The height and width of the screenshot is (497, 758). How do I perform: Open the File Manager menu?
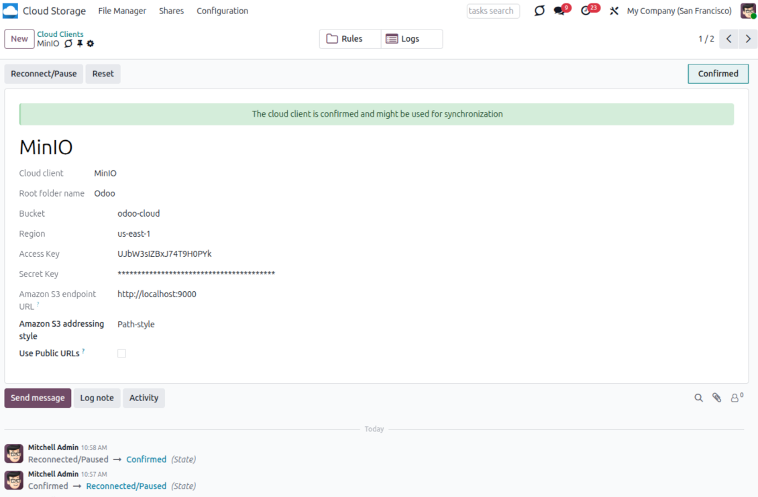pyautogui.click(x=122, y=11)
